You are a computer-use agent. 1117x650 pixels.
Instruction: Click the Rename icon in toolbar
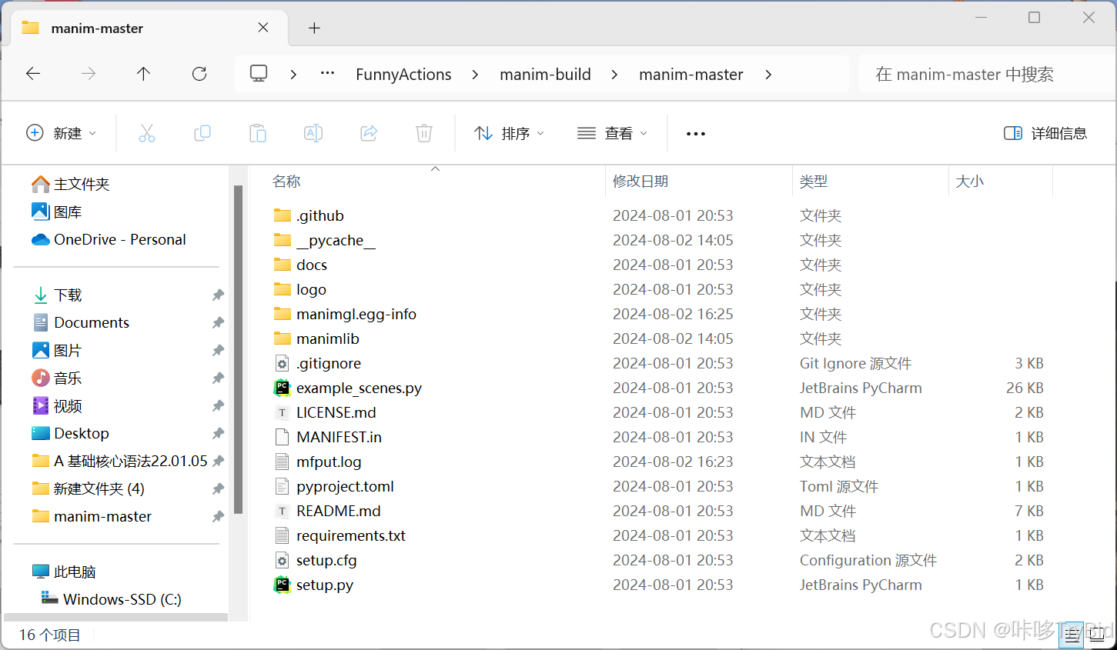(x=313, y=133)
